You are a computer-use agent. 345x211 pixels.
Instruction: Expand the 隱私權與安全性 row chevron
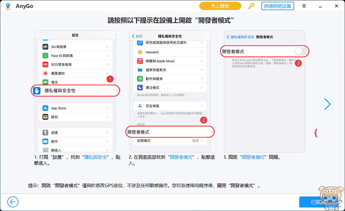[x=117, y=91]
